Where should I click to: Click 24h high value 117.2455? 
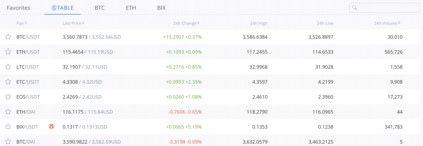pyautogui.click(x=257, y=52)
